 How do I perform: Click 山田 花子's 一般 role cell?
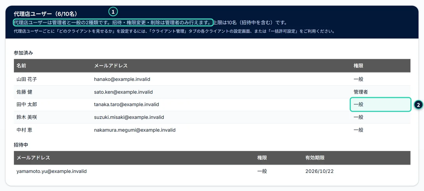point(359,79)
